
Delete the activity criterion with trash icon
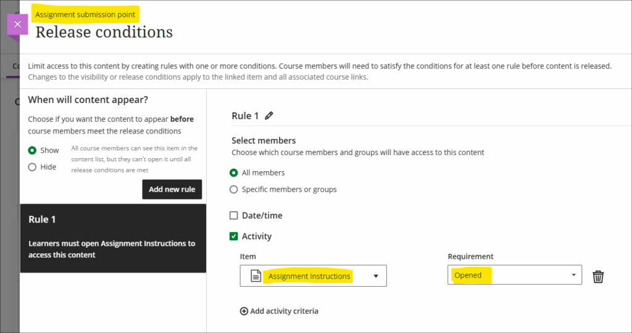597,276
